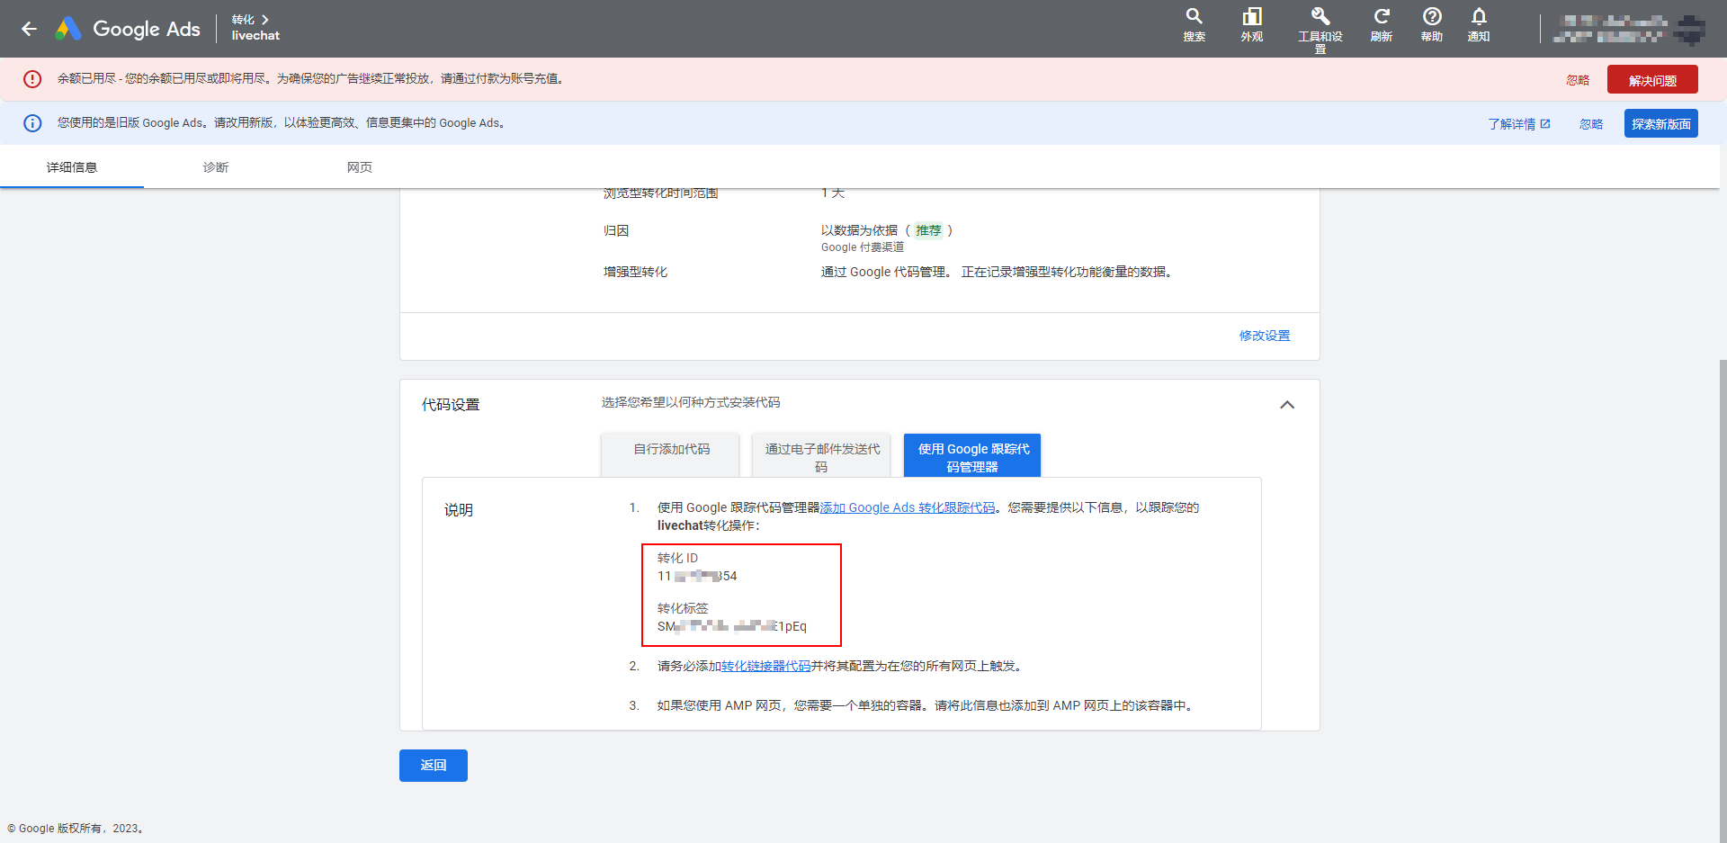This screenshot has height=843, width=1727.
Task: Click the red 解决问题 button
Action: point(1652,79)
